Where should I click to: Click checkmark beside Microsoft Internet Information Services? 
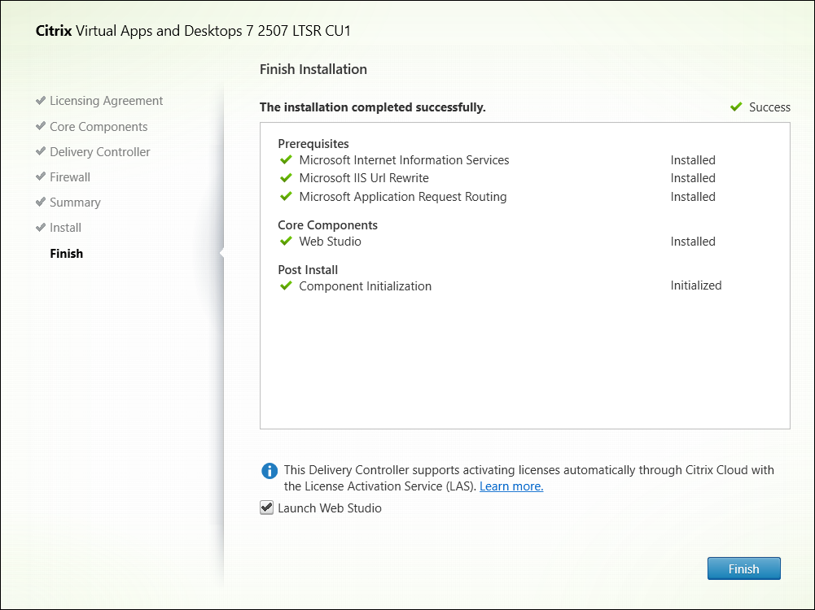pos(286,160)
